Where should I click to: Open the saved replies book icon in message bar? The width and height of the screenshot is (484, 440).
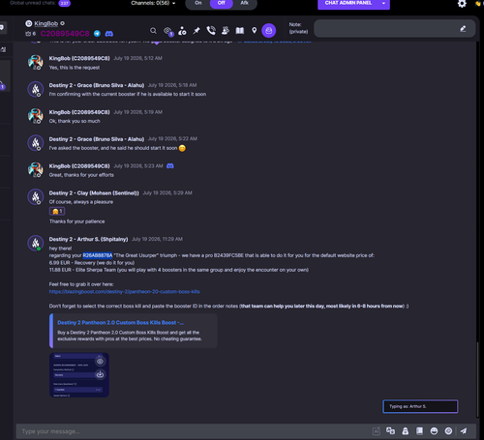pos(419,431)
